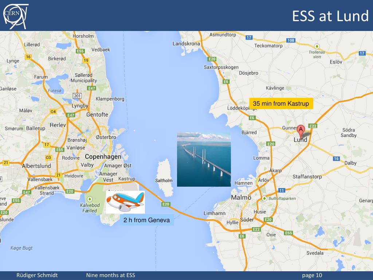The image size is (373, 280).
Task: Click the O4 road shield near Herlev
Action: point(53,112)
